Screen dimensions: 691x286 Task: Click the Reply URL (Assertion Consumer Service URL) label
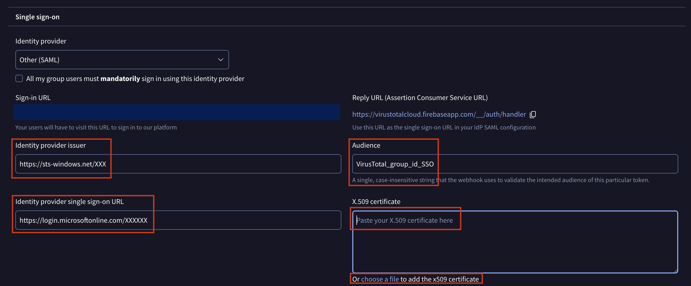coord(419,98)
